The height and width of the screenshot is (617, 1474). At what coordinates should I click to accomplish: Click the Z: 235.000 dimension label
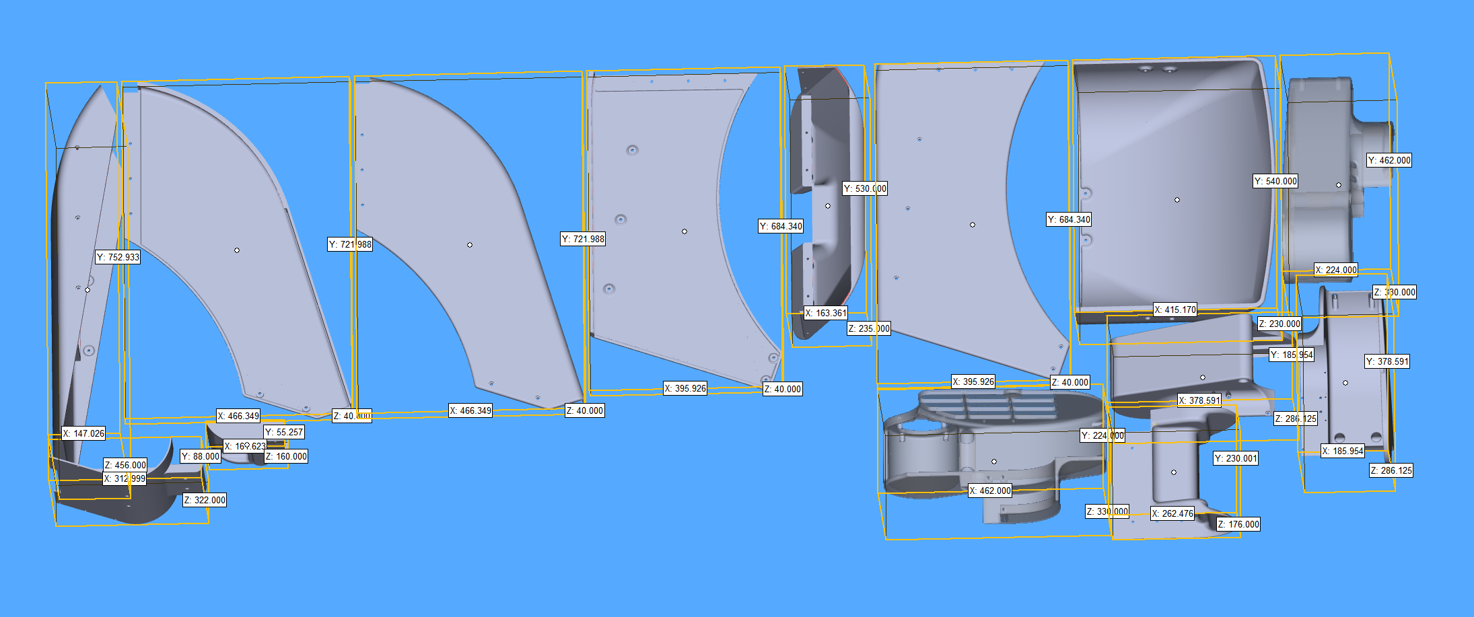coord(869,328)
